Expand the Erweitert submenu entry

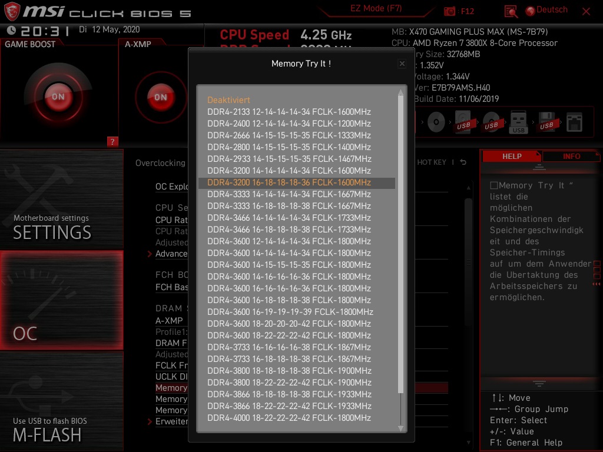(171, 421)
